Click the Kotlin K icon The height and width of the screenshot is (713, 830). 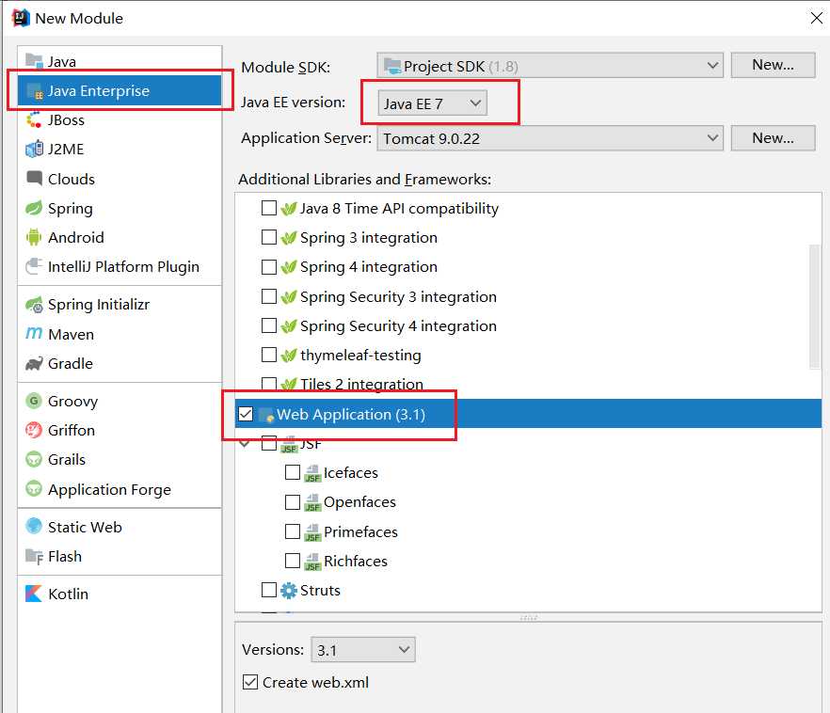click(34, 594)
